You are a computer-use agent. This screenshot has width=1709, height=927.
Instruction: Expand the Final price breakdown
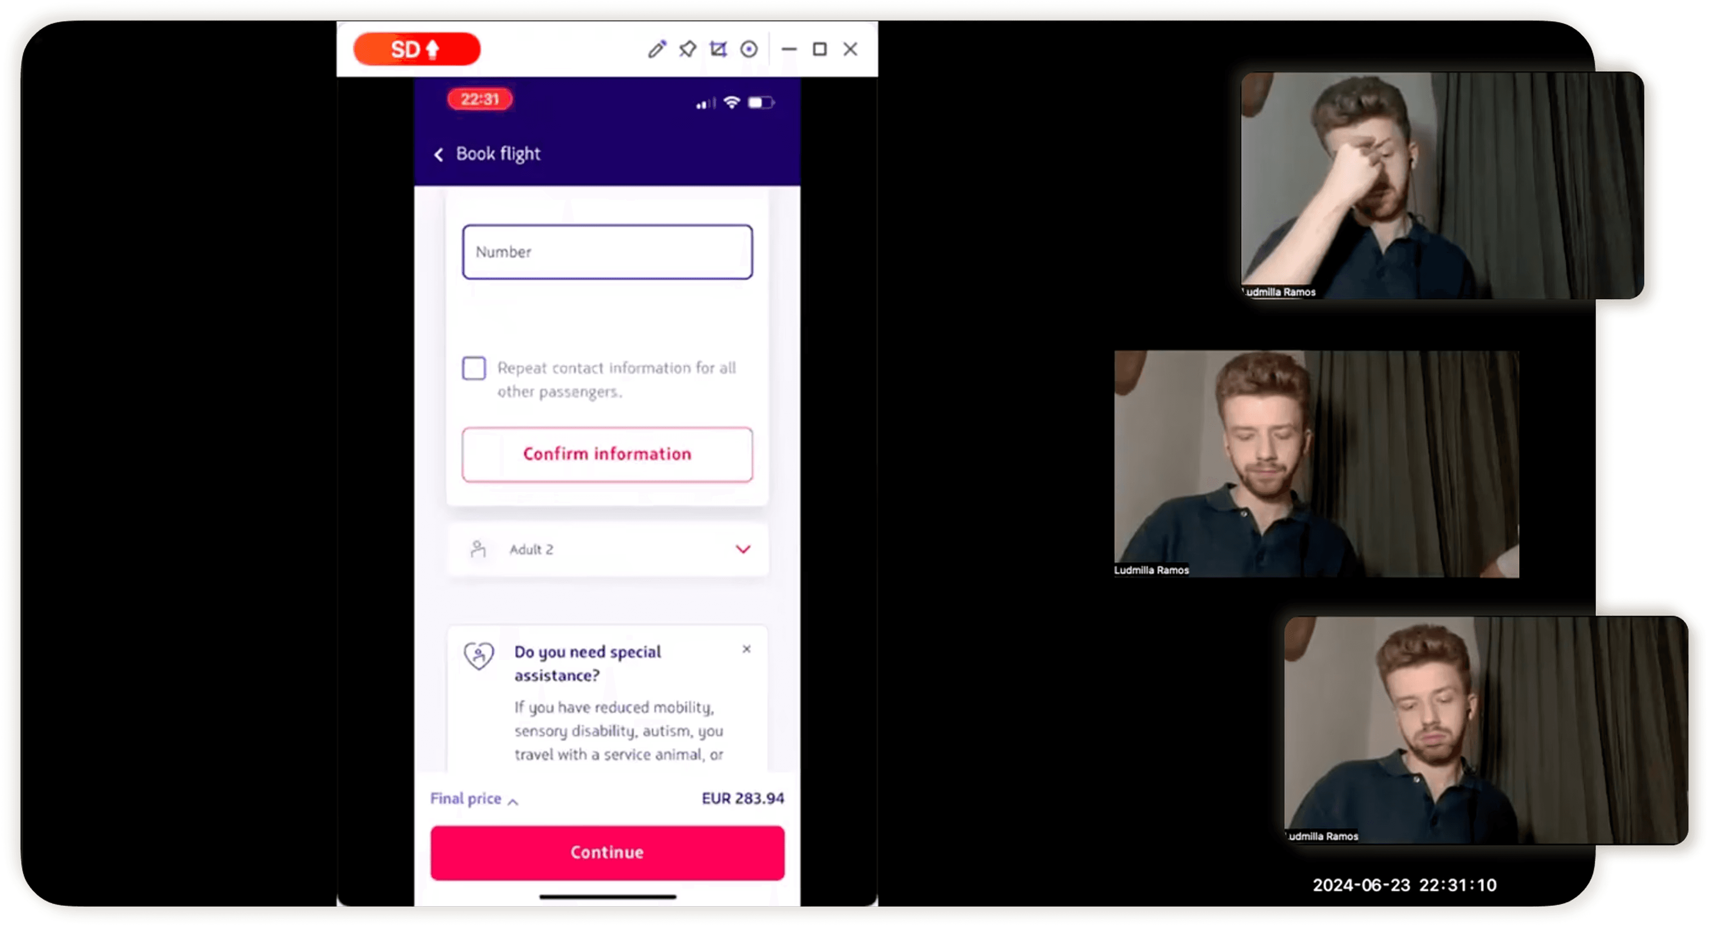474,799
